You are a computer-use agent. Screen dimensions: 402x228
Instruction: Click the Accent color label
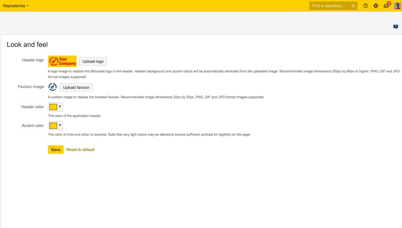[33, 125]
